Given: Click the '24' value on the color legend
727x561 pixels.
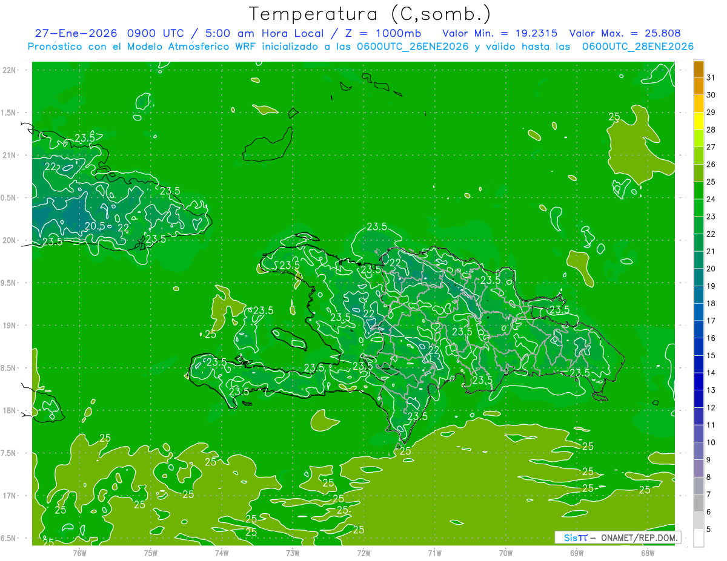Looking at the screenshot, I should (x=711, y=199).
